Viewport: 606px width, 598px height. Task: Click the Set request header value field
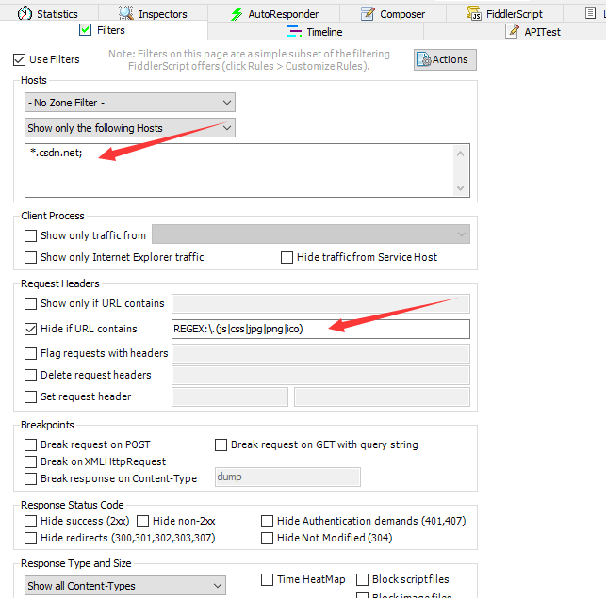383,396
